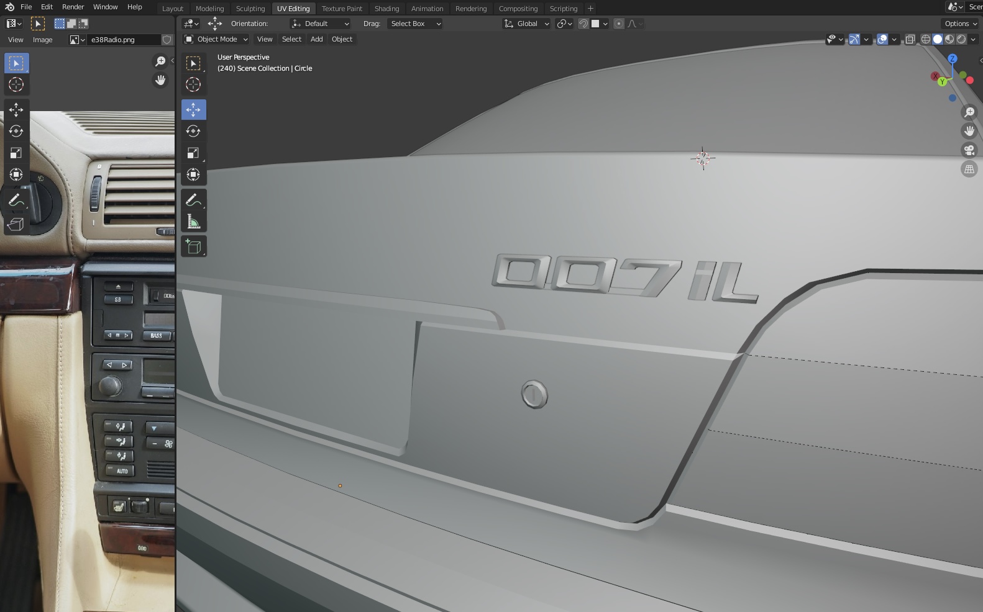Viewport: 983px width, 612px height.
Task: Open the pivot point dropdown
Action: point(564,24)
